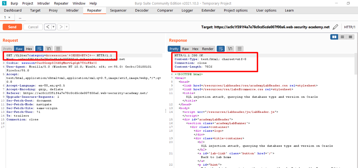Click the <!DOCTYPE html> response line

(x=189, y=74)
